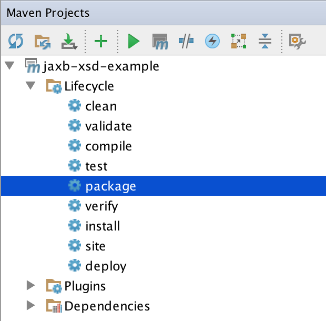Click the Plugins folder icon
This screenshot has width=326, height=321.
(54, 286)
